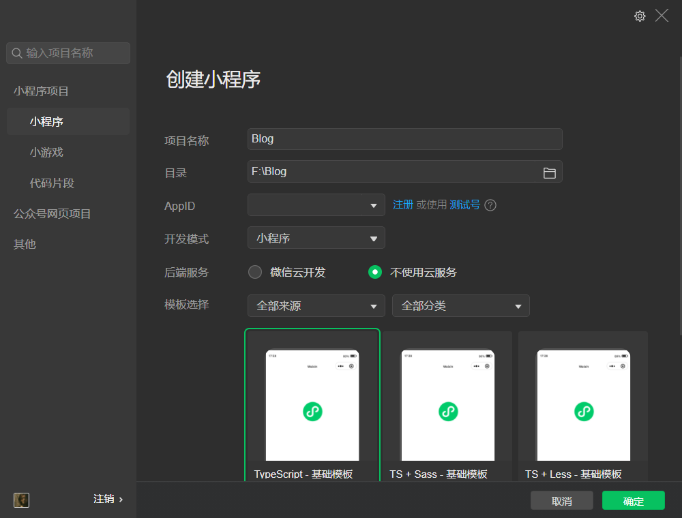Open the settings gear icon

tap(639, 15)
